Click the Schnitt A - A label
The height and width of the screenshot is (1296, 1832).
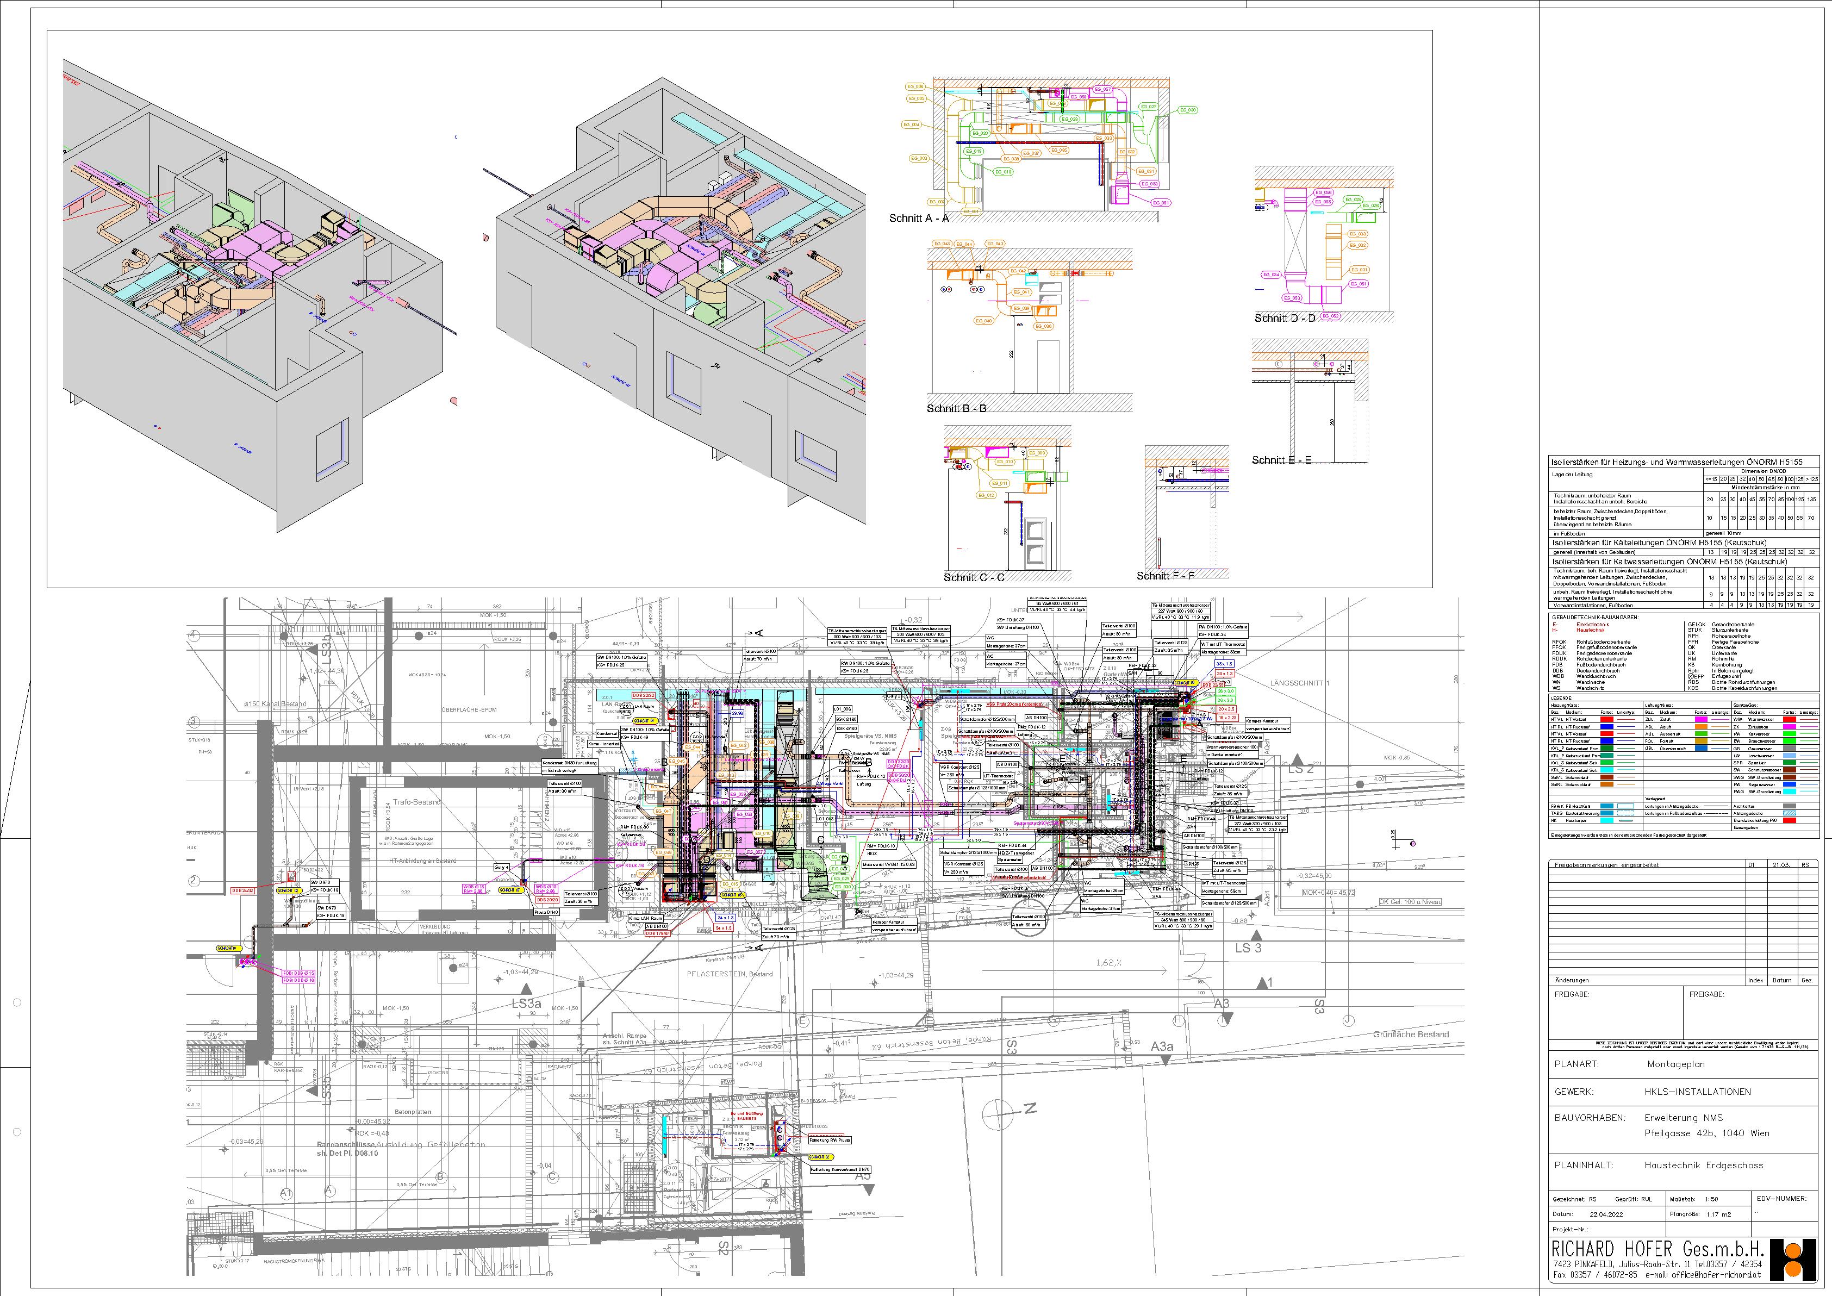click(x=918, y=218)
